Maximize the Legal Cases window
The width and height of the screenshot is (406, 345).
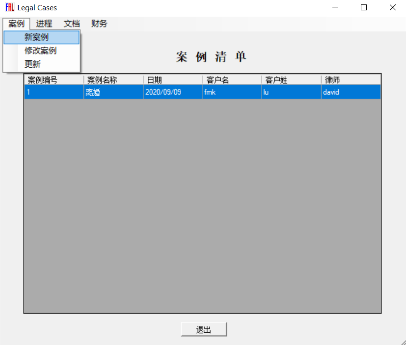point(364,7)
